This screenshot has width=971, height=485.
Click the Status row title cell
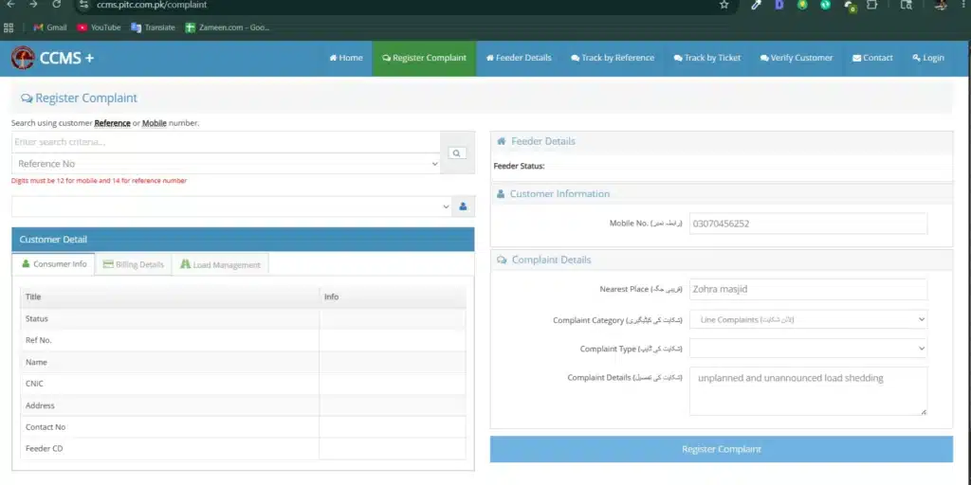[170, 318]
